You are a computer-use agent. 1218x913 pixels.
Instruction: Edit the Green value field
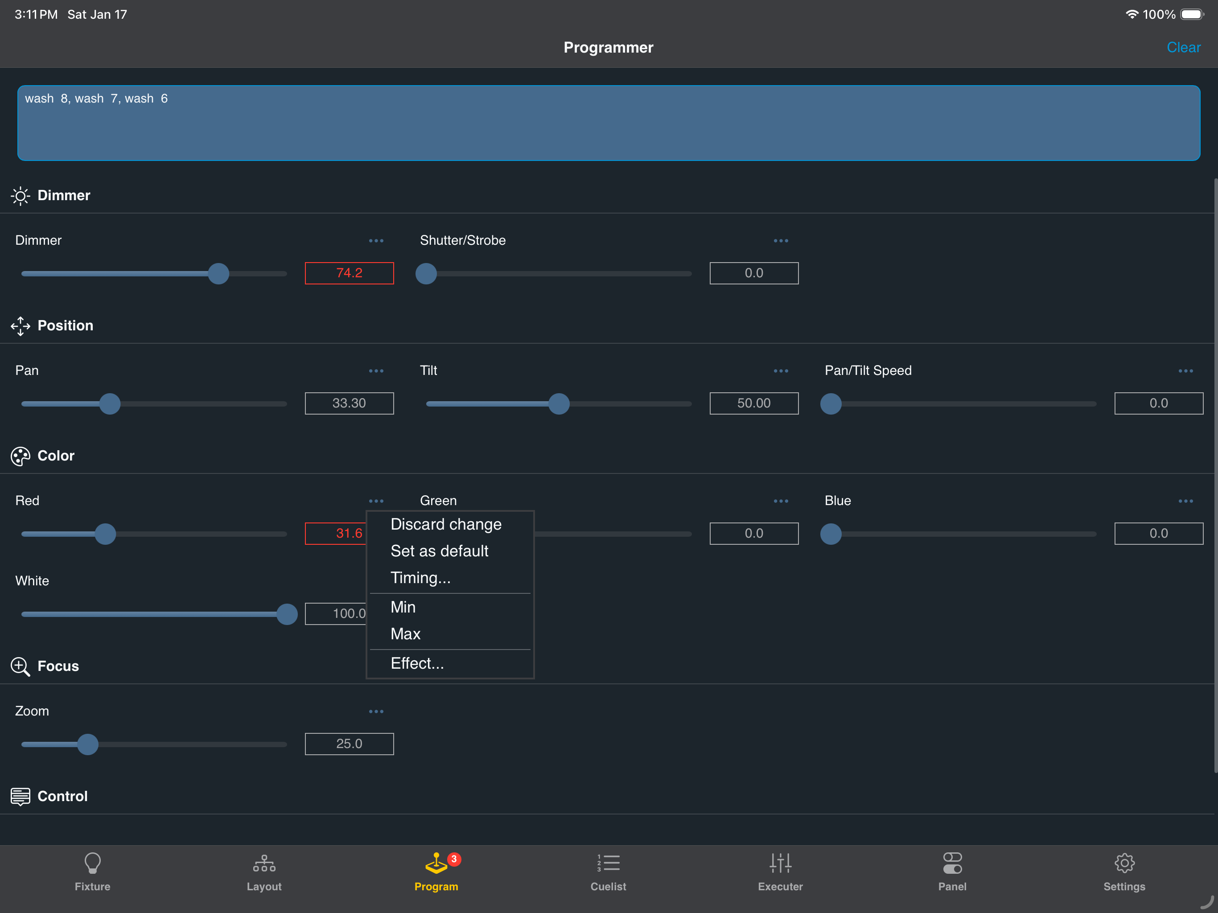[x=754, y=534]
